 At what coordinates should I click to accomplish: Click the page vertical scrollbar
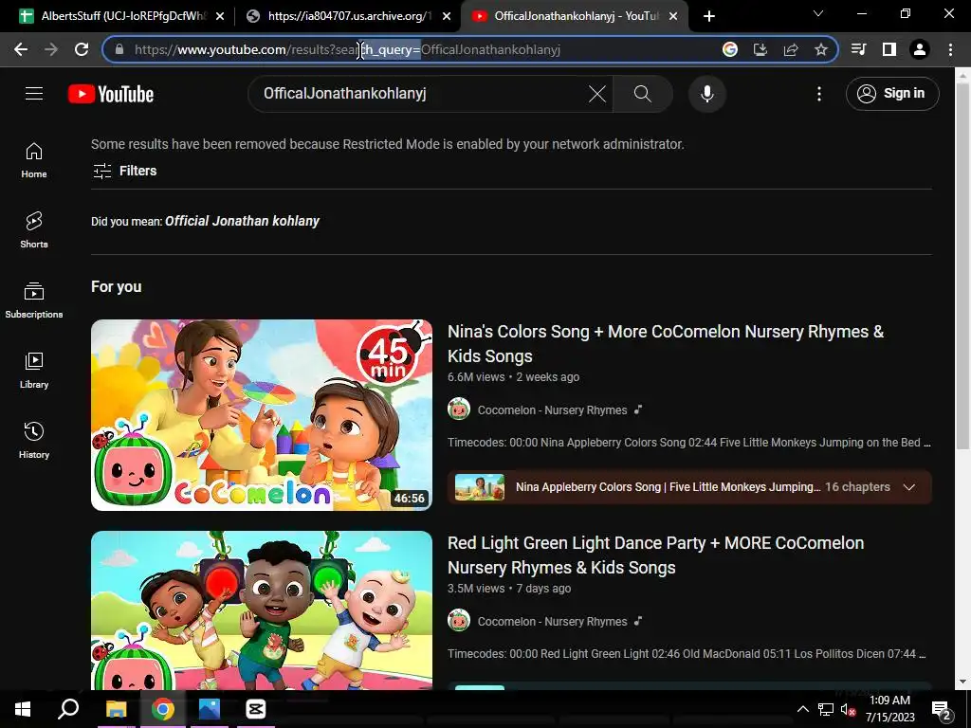962,266
